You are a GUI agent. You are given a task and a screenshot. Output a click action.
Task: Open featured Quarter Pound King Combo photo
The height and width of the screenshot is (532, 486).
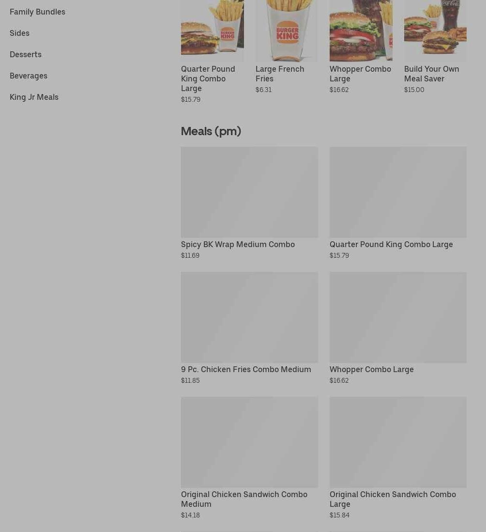[x=212, y=31]
